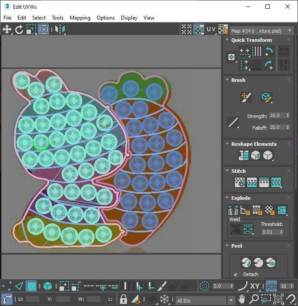Click Flatten by Smoothing Group icon
The width and height of the screenshot is (298, 306).
[258, 210]
